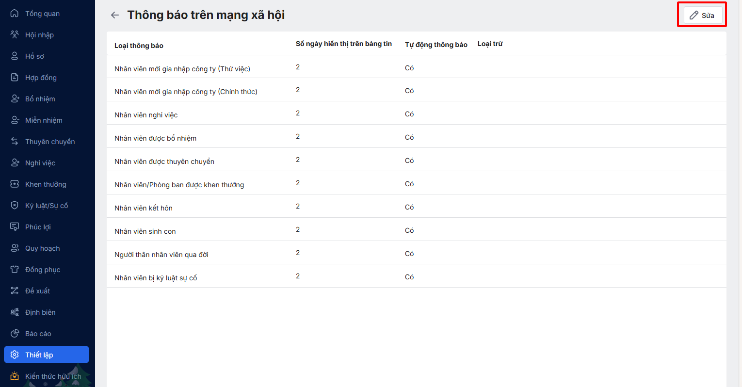Click Đồng phục shirt icon
The height and width of the screenshot is (387, 742).
pyautogui.click(x=15, y=270)
